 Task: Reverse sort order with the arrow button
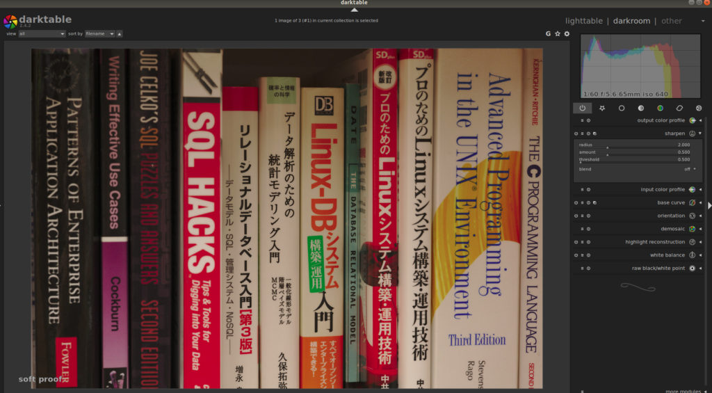coord(120,33)
